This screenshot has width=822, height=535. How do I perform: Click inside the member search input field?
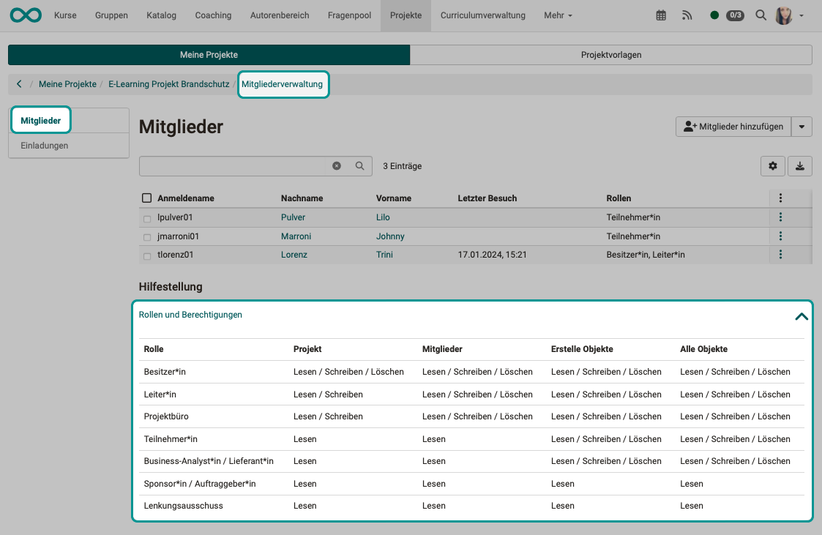(242, 166)
